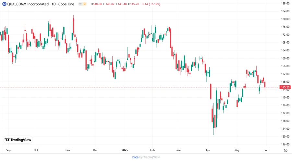Click the Jun label on the time axis
Screen dimensions: 292x161
point(266,150)
